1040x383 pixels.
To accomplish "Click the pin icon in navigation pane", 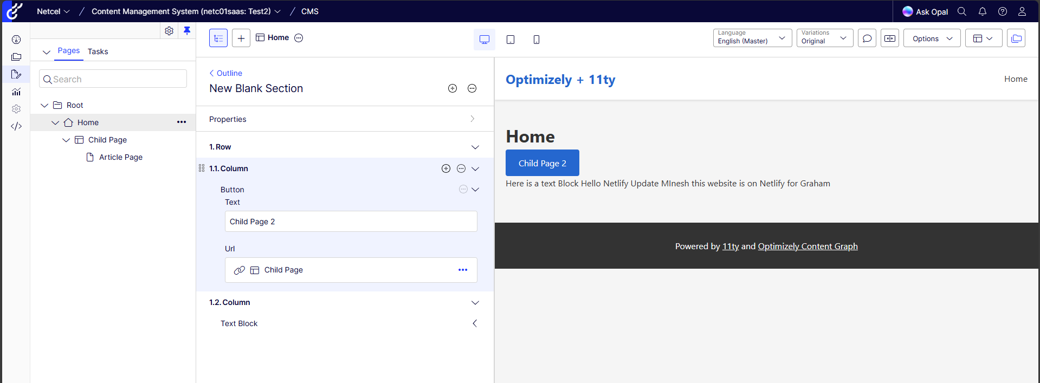I will click(187, 31).
